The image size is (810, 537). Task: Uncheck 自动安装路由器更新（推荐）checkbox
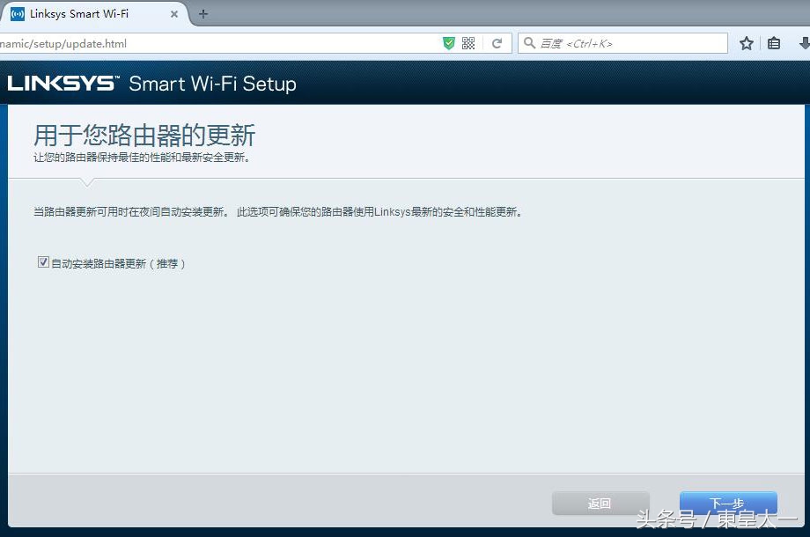point(43,261)
